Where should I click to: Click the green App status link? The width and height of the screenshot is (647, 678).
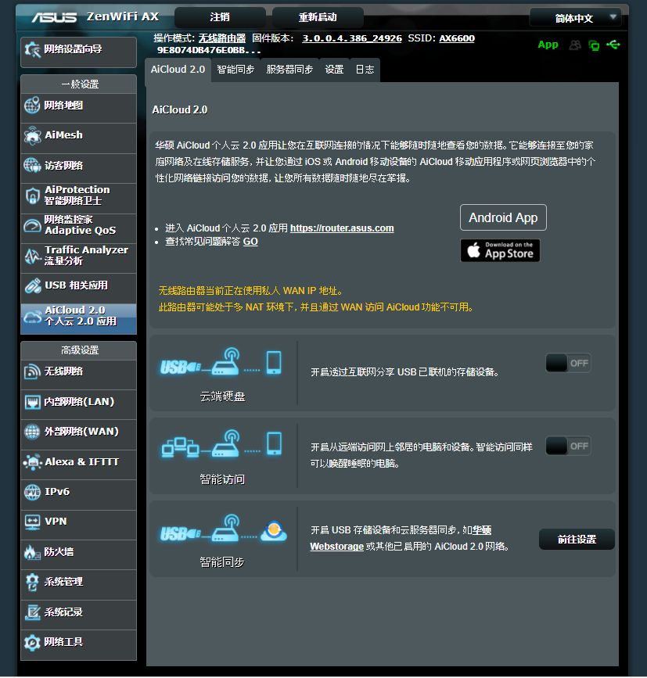548,45
